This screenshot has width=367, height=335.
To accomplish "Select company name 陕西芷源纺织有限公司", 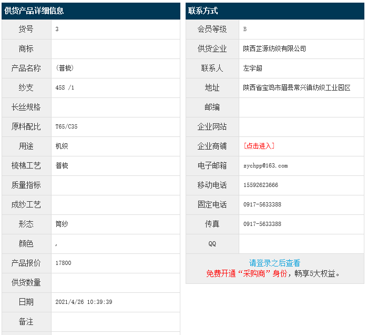I will 274,48.
